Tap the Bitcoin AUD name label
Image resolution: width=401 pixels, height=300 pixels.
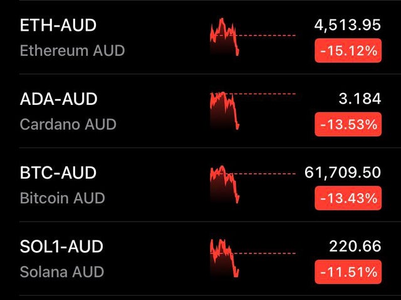pyautogui.click(x=63, y=198)
